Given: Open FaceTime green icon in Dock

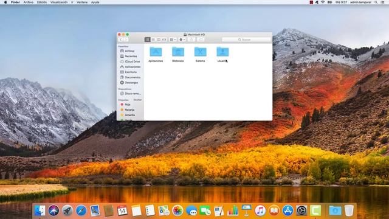Looking at the screenshot, I should pyautogui.click(x=205, y=210).
